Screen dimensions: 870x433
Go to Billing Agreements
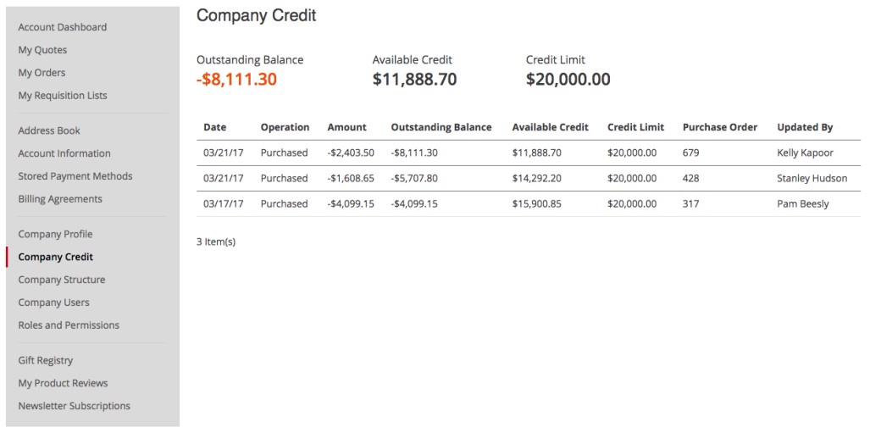[x=60, y=199]
